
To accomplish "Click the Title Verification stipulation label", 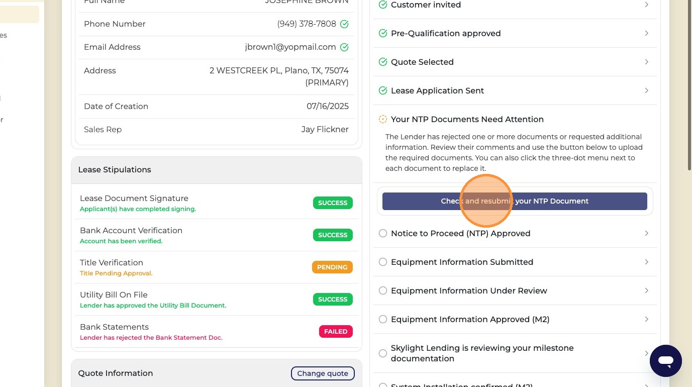I will coord(112,263).
